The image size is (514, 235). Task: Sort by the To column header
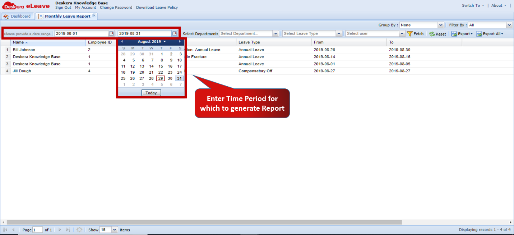pos(424,42)
